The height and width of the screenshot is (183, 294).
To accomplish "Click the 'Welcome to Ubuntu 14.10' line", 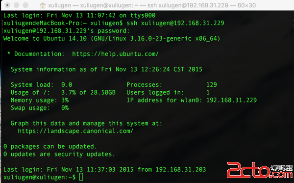I will (x=112, y=38).
